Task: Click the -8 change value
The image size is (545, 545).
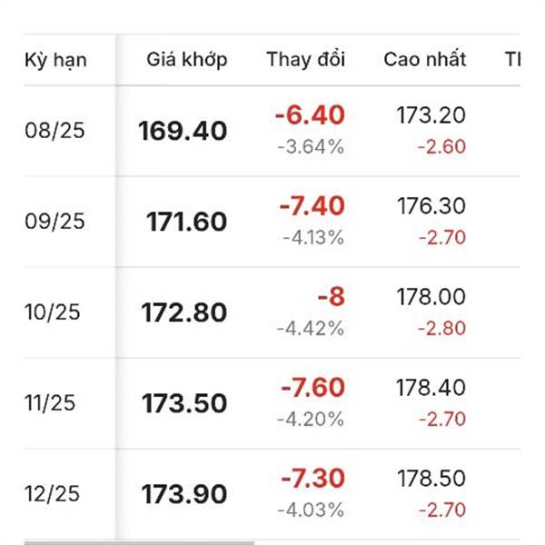Action: [332, 297]
